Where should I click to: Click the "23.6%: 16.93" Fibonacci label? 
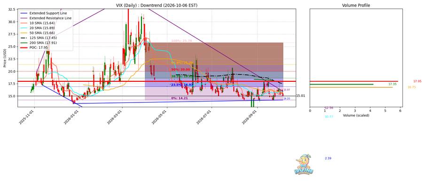pos(181,85)
